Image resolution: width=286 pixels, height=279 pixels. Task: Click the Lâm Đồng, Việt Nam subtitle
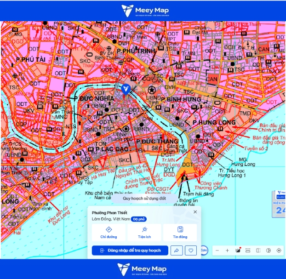(x=111, y=219)
